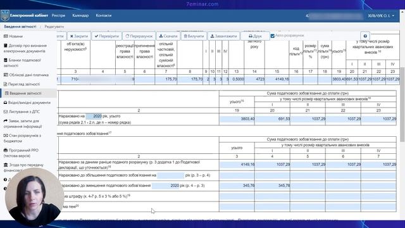The width and height of the screenshot is (405, 228).
Task: Click the Заяви, запити share-arrow icon
Action: tap(6, 121)
